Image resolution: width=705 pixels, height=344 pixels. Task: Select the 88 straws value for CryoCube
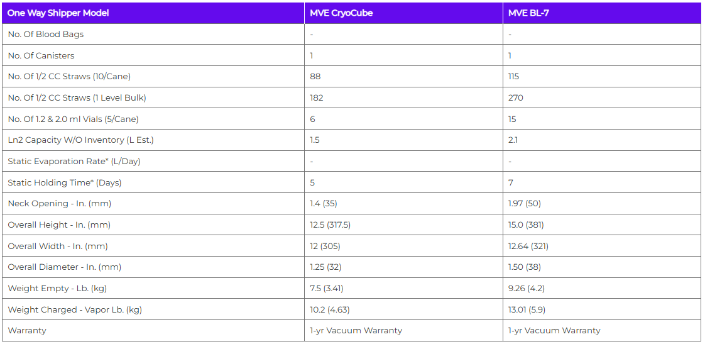click(315, 77)
